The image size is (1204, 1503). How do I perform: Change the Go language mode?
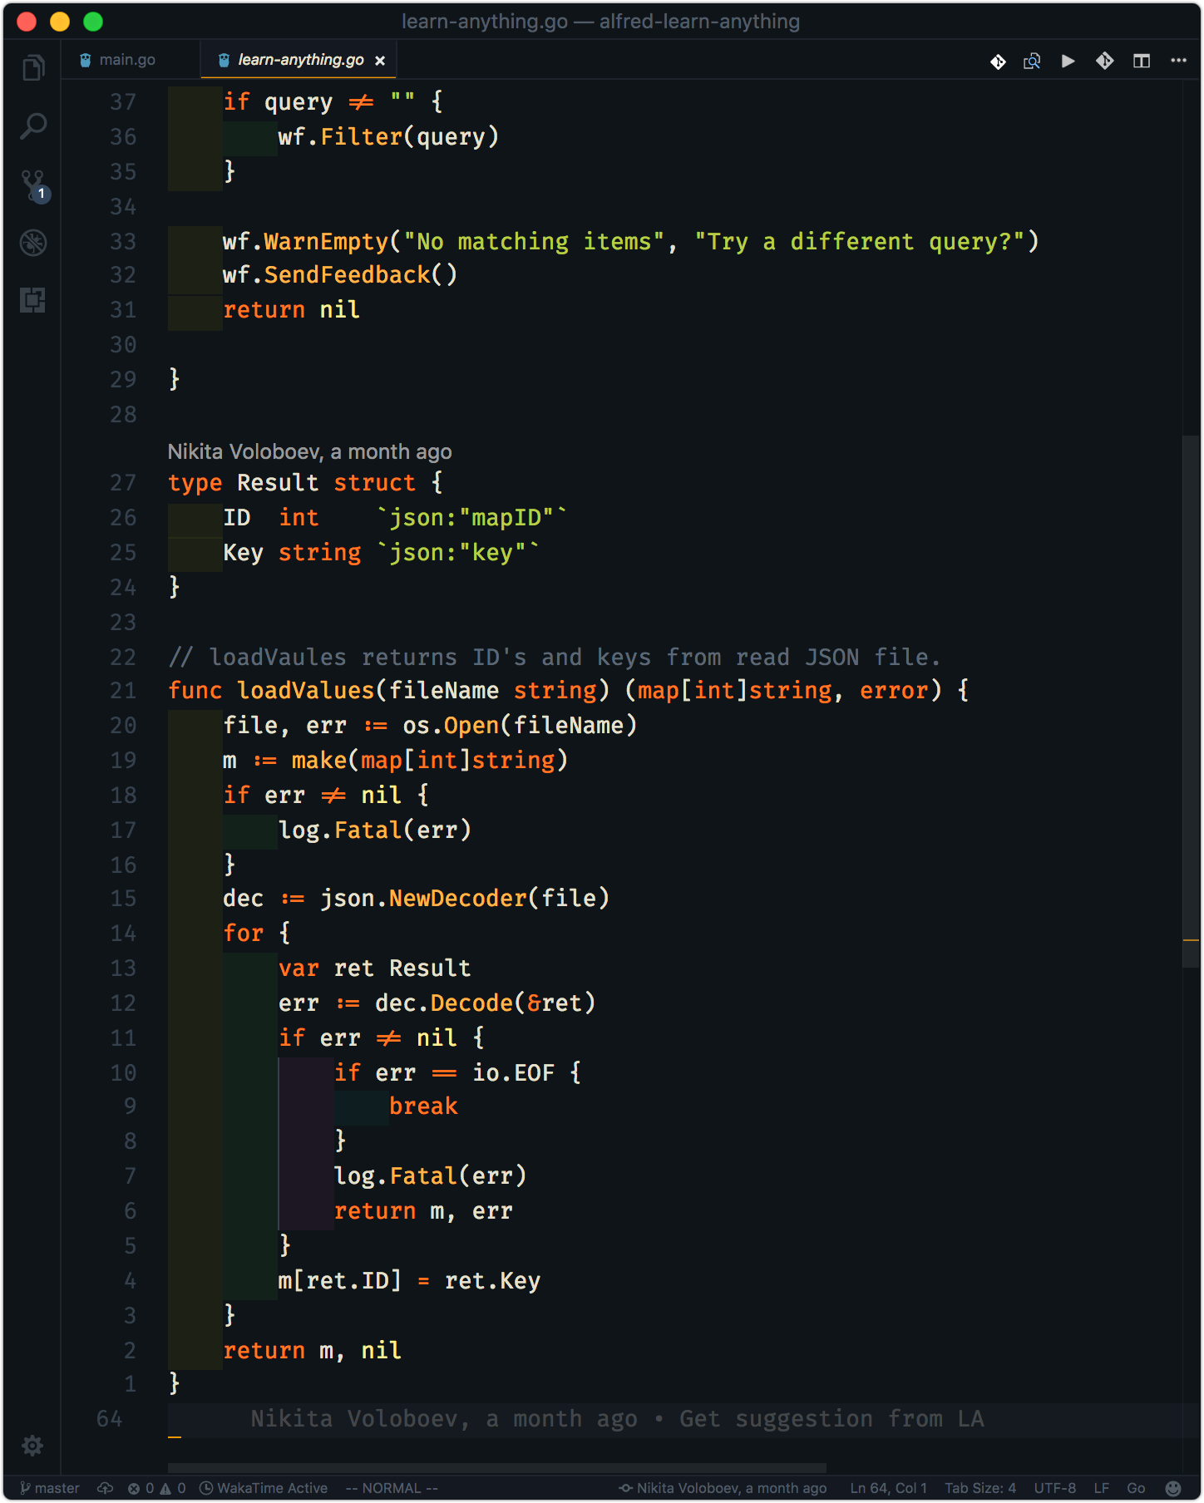click(x=1136, y=1488)
